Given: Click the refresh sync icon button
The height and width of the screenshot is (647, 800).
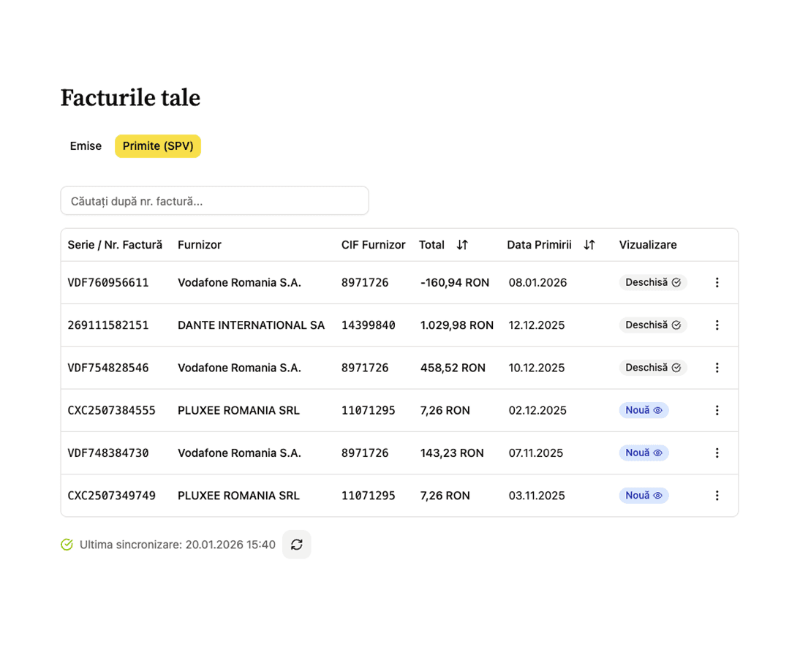Looking at the screenshot, I should coord(296,545).
